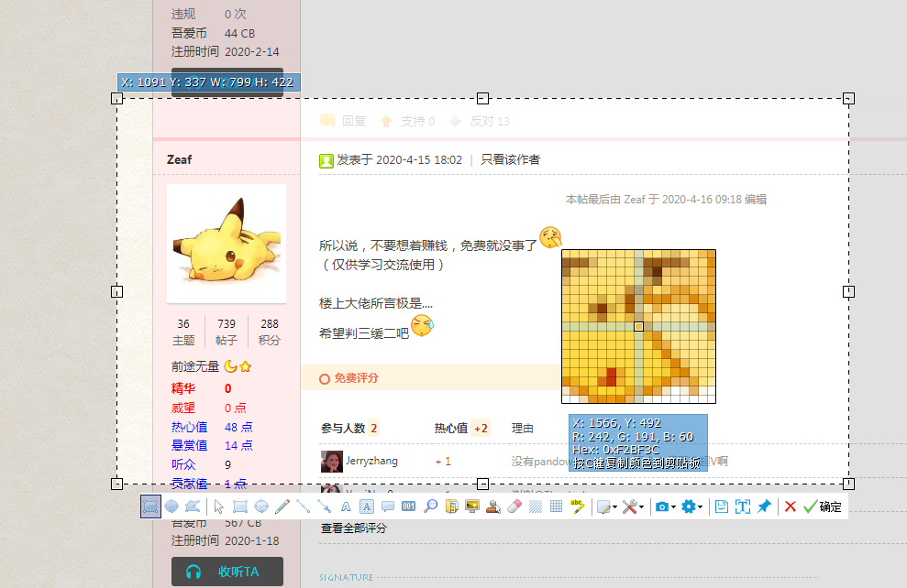Viewport: 907px width, 588px height.
Task: Run text recognition with the T icon
Action: click(x=743, y=506)
